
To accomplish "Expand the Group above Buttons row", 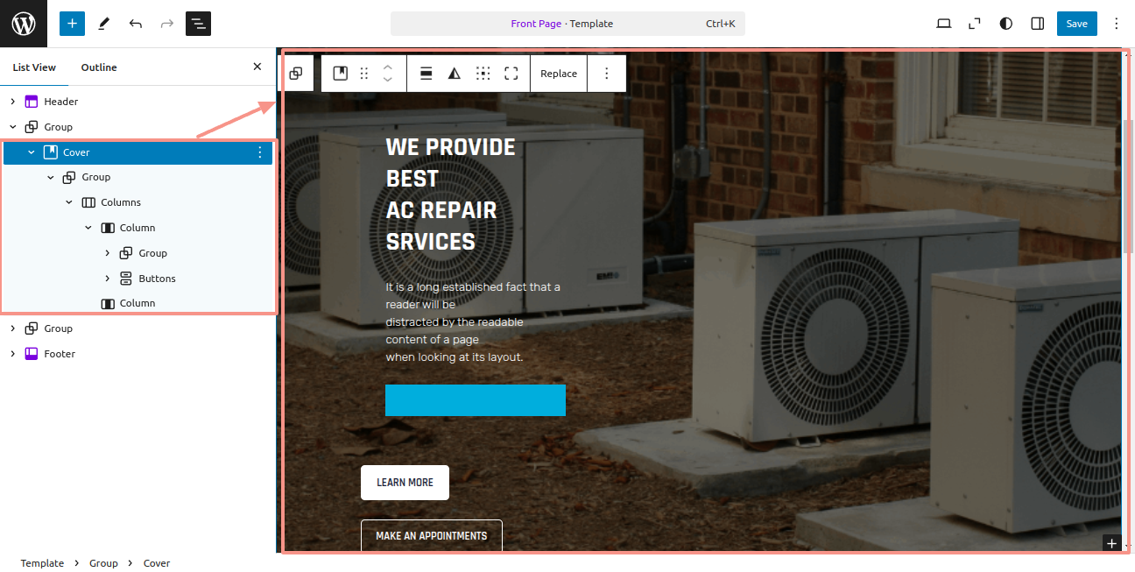I will [108, 253].
